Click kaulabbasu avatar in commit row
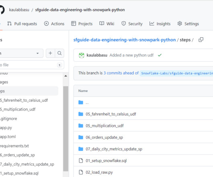Screen dimensions: 213x177 82,55
